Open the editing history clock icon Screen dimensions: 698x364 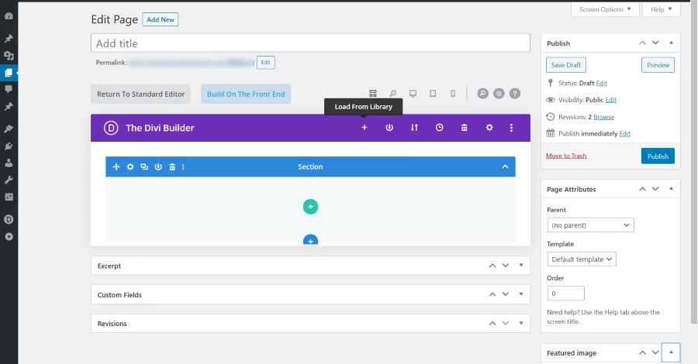click(439, 128)
